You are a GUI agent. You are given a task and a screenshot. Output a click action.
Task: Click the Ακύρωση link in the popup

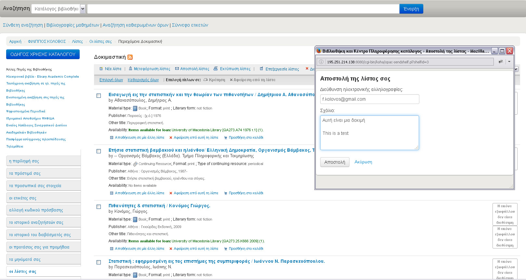[363, 162]
